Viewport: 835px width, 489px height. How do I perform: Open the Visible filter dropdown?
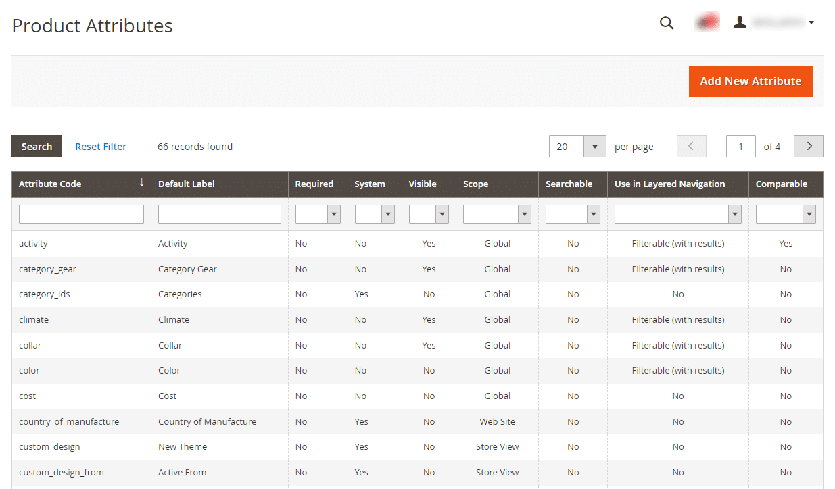(x=444, y=214)
